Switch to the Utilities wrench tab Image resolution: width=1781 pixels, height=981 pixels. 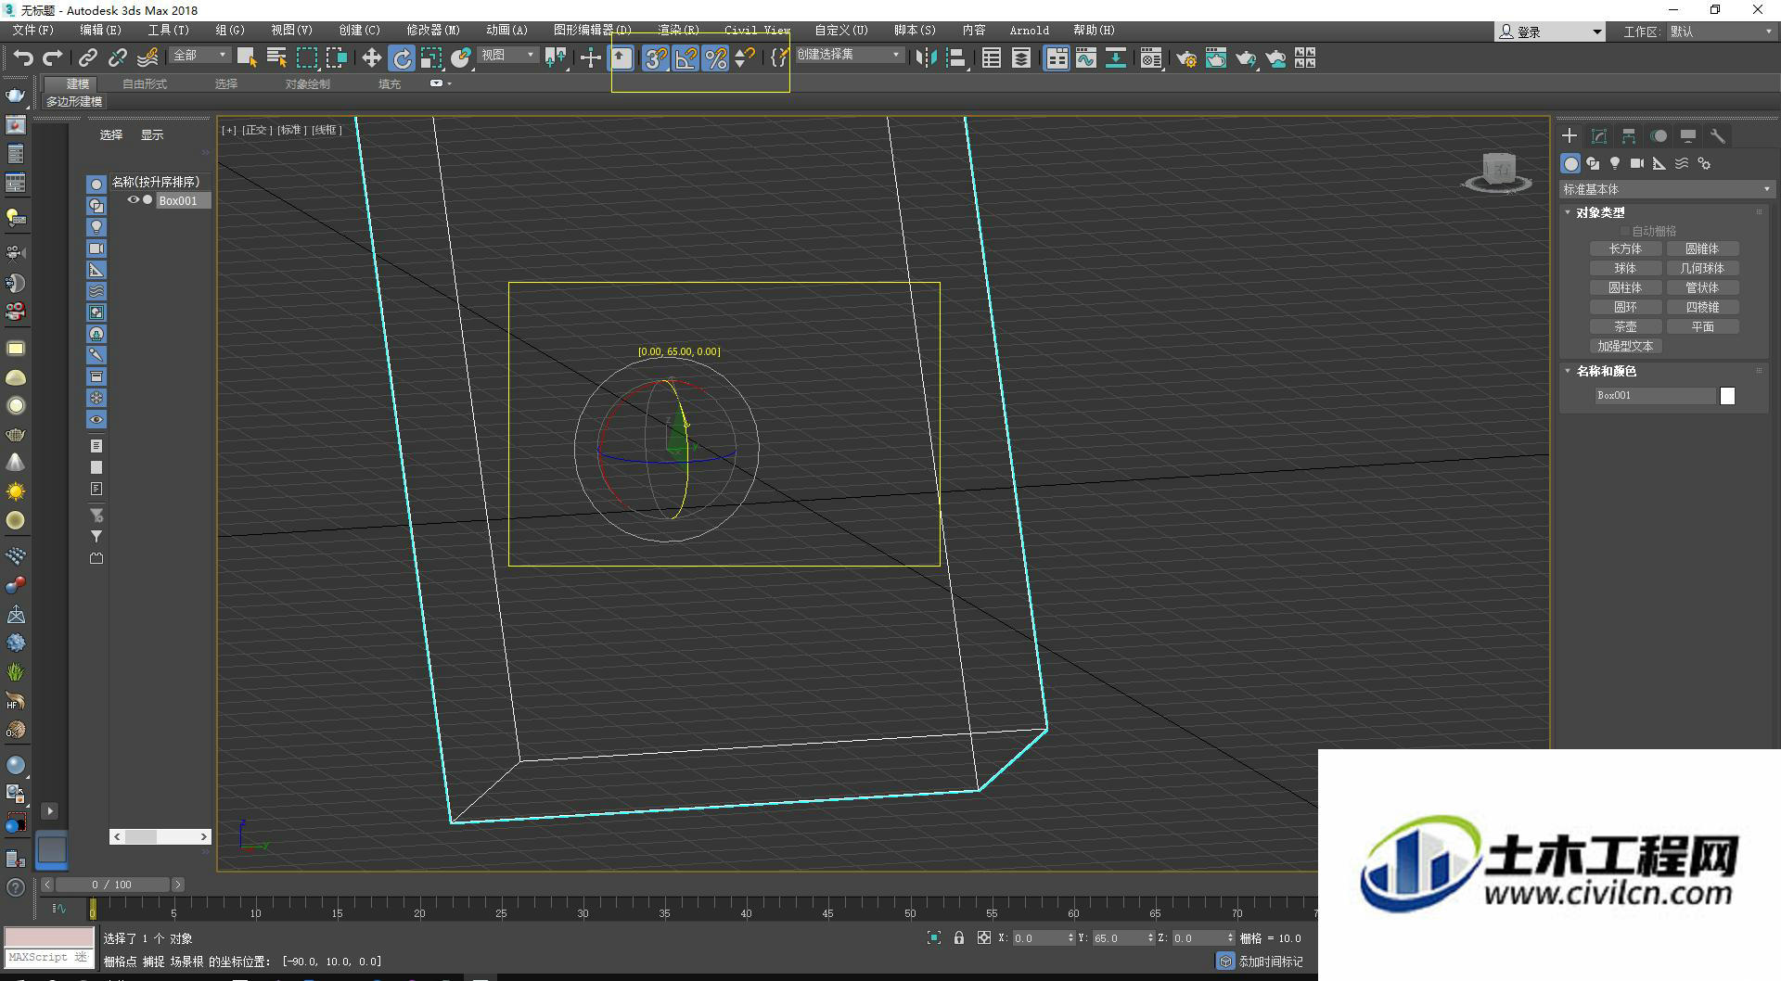click(1718, 136)
